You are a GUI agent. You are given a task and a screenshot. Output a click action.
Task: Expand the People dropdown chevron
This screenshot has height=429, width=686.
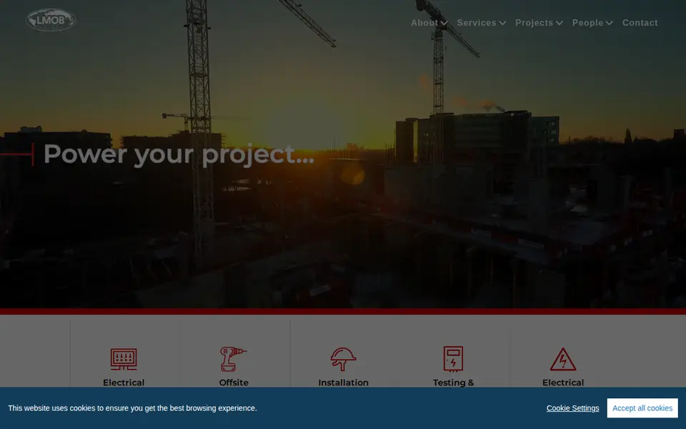(609, 23)
